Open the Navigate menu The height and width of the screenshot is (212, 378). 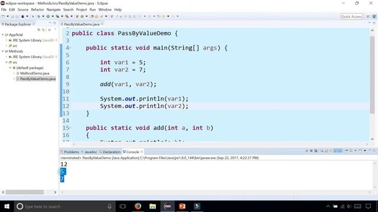tap(54, 9)
